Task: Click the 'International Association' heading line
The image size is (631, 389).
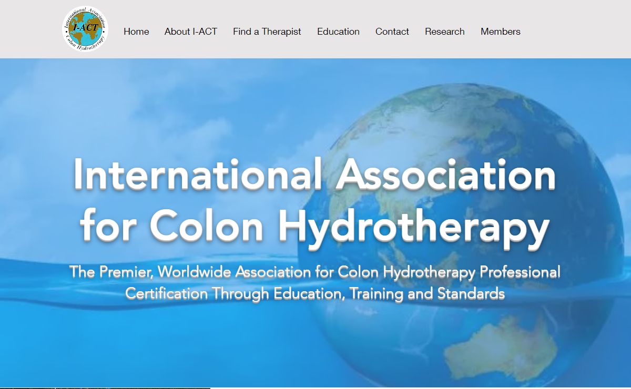Action: [314, 175]
